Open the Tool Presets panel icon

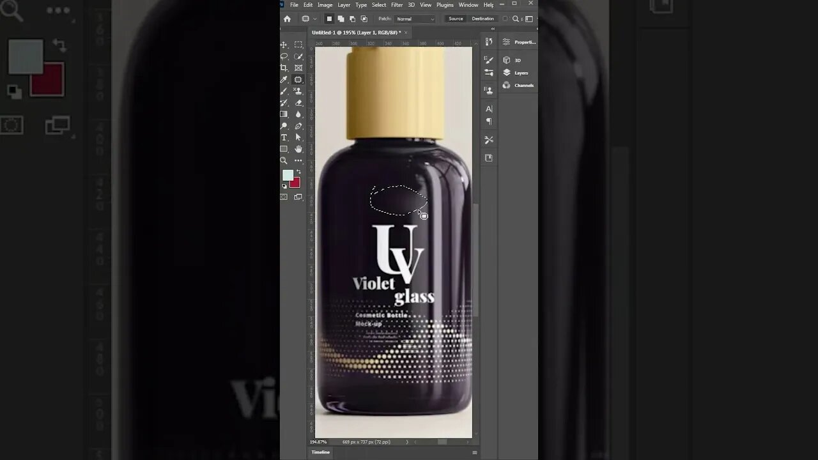(489, 140)
